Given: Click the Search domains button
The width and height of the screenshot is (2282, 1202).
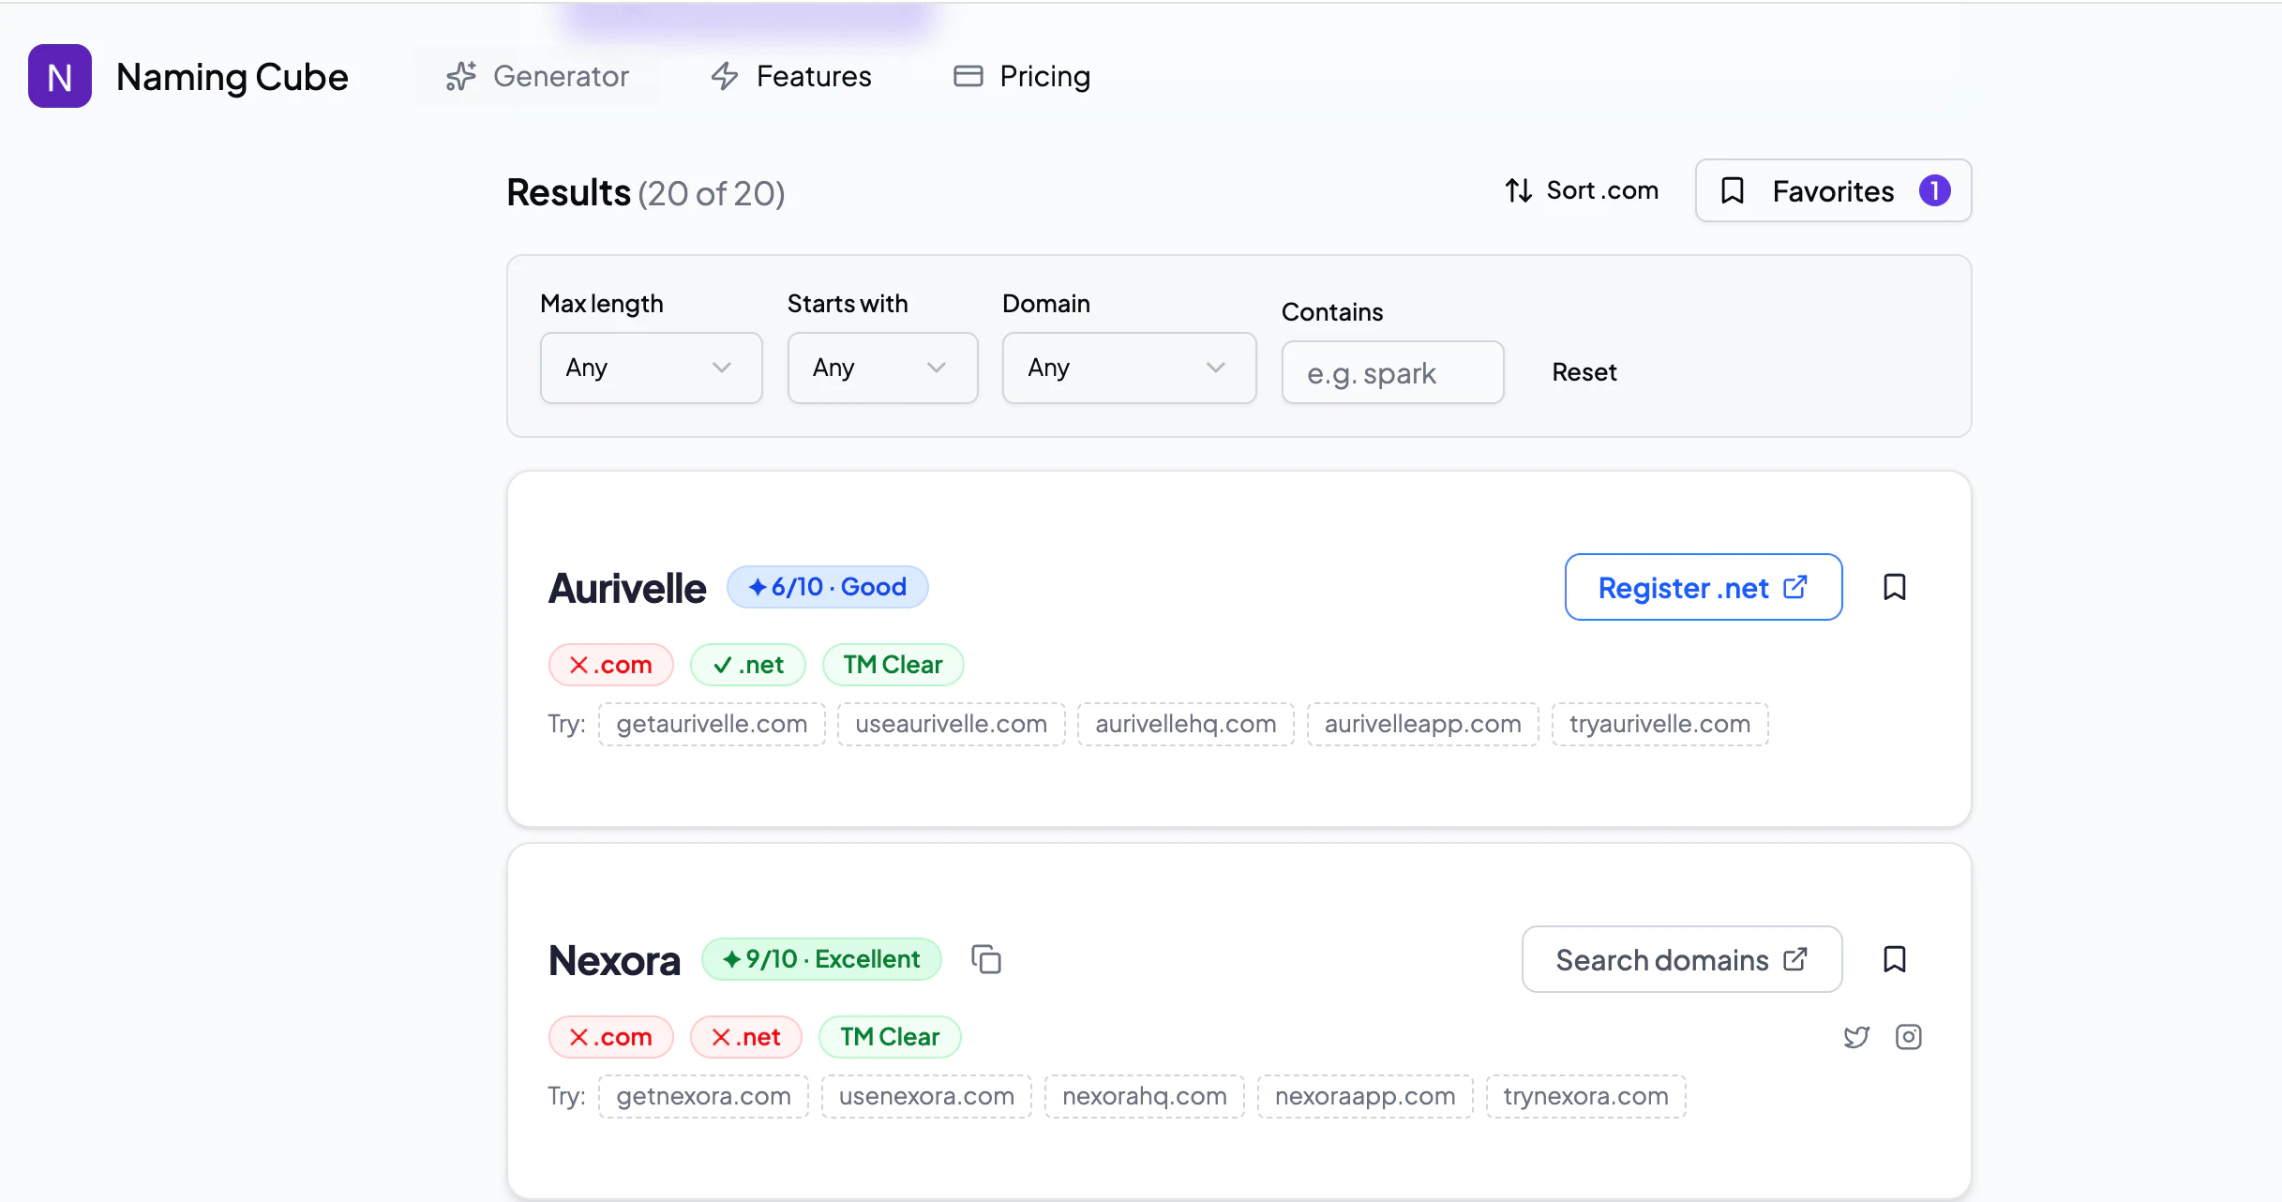Looking at the screenshot, I should point(1681,959).
